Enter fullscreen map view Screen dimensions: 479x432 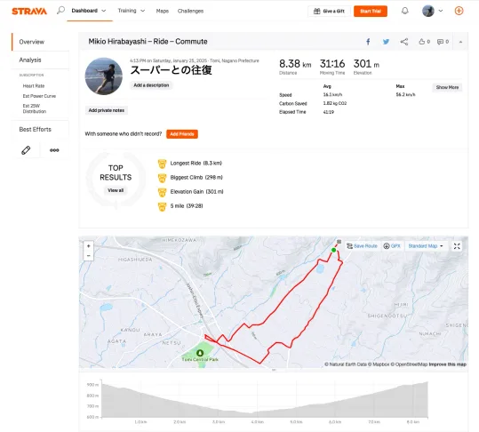coord(457,246)
